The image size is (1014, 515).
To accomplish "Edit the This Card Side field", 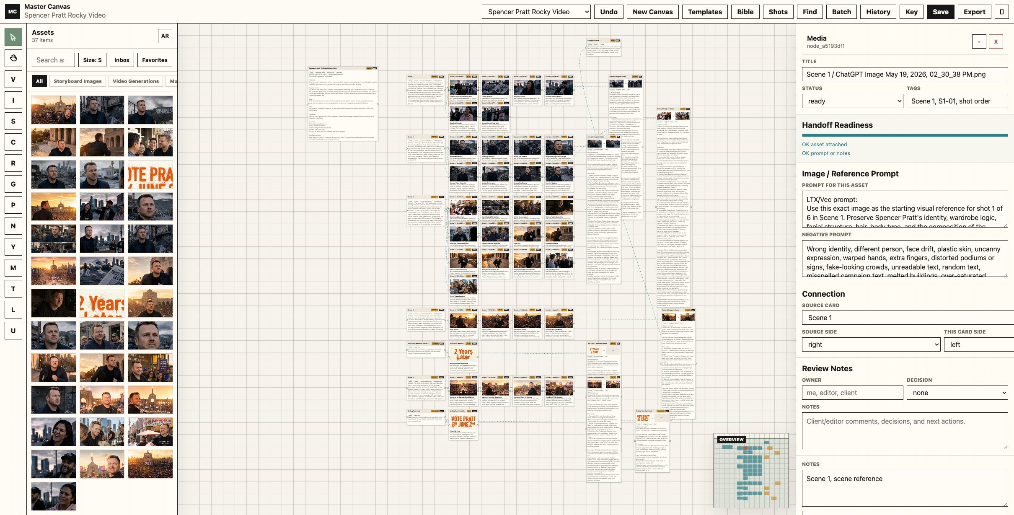I will [x=979, y=344].
